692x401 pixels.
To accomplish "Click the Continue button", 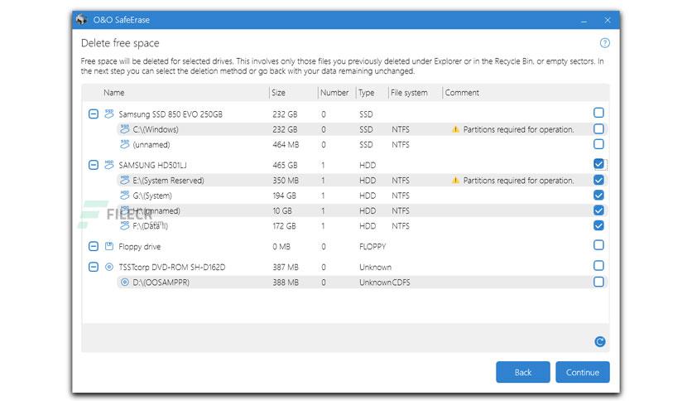I will (x=583, y=372).
